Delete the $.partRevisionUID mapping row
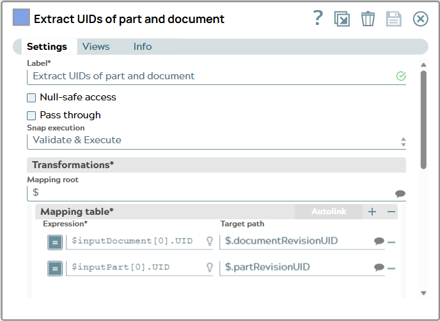This screenshot has height=321, width=440. (x=391, y=269)
